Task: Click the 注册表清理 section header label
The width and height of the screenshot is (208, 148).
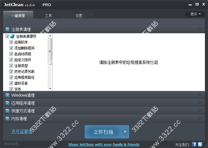Action: 21,29
